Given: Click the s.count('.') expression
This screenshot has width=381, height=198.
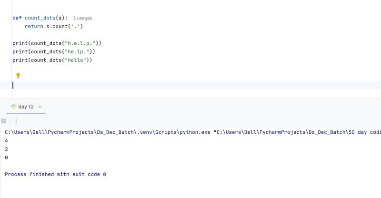Looking at the screenshot, I should [65, 26].
